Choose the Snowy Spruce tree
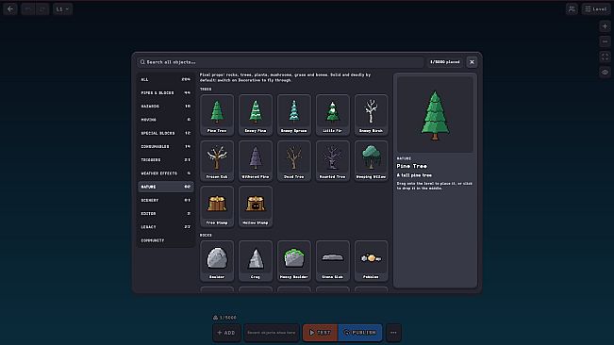Image resolution: width=614 pixels, height=345 pixels. (x=293, y=115)
